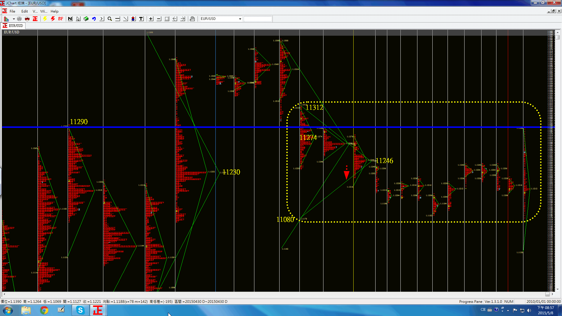Screen dimensions: 562x316
Task: Click the minus zoom-out icon
Action: click(159, 19)
